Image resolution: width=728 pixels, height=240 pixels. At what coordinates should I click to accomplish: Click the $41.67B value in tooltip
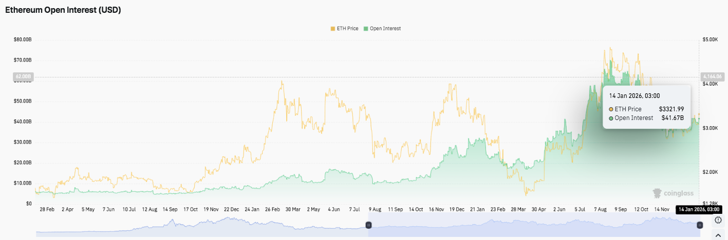(x=673, y=118)
